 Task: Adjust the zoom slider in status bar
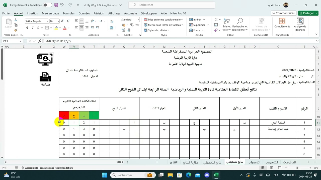pos(297,168)
